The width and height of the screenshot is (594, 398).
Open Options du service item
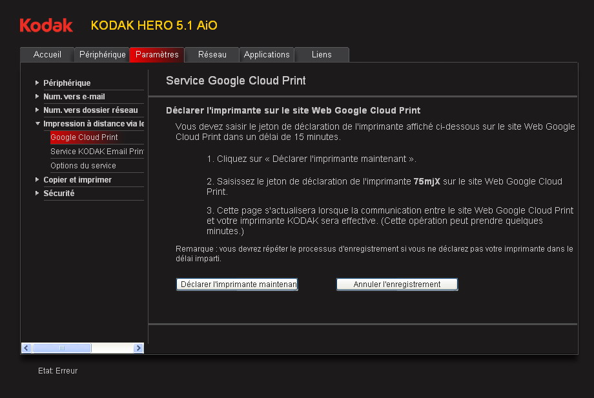click(83, 166)
